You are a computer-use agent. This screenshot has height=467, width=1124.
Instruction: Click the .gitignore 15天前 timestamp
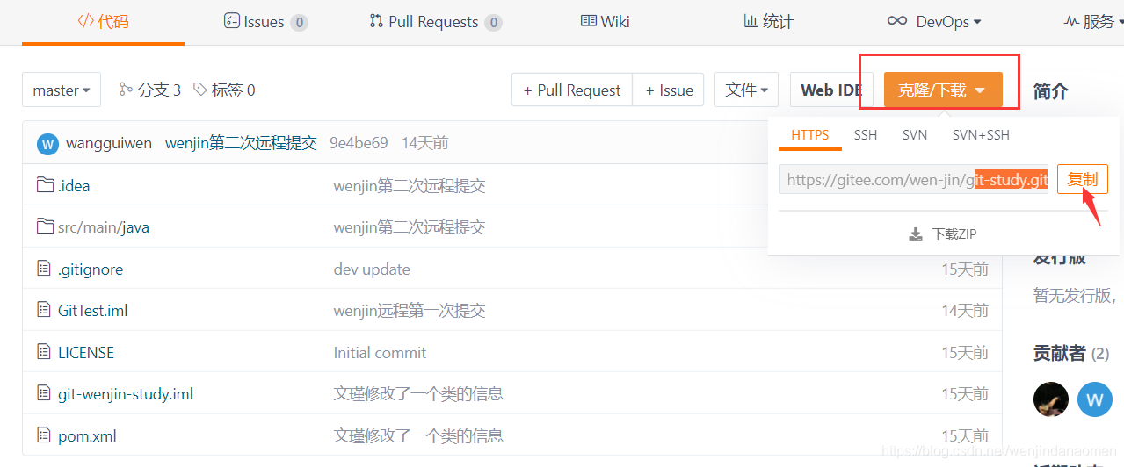(965, 269)
